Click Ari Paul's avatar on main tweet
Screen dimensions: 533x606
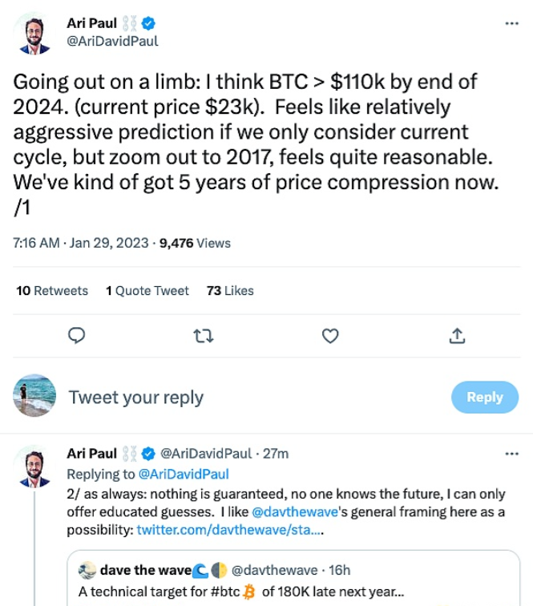pos(34,34)
